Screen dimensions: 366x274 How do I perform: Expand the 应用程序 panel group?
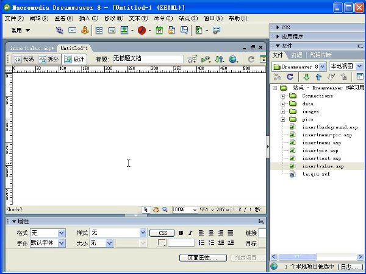pos(278,37)
